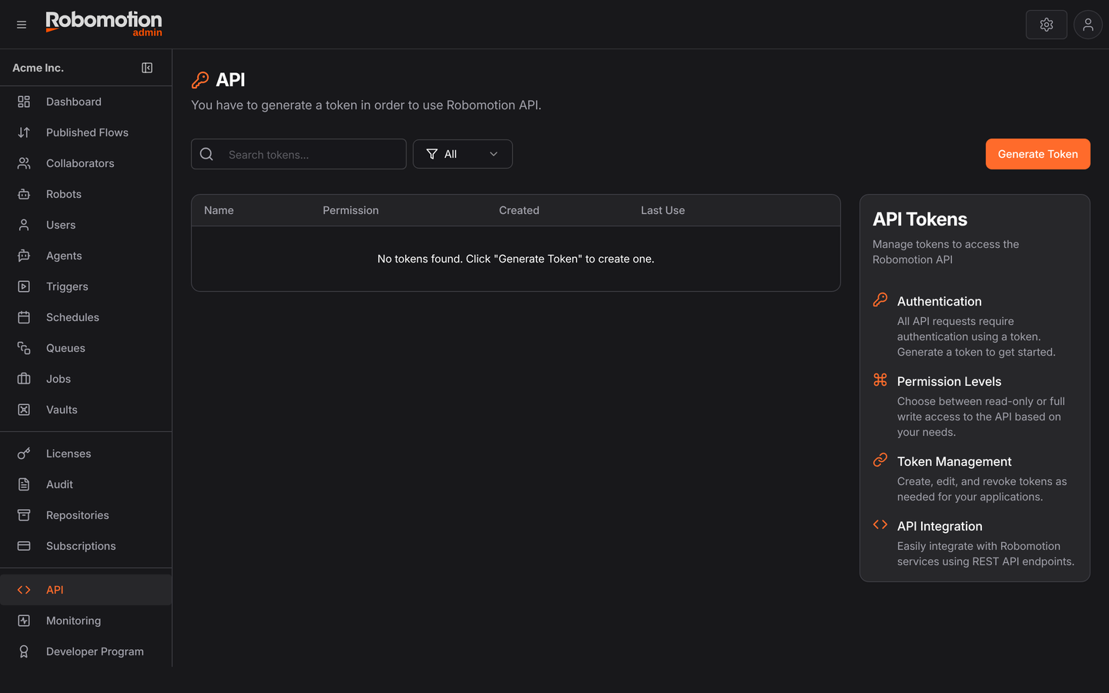Click the API code brackets sidebar icon
This screenshot has height=693, width=1109.
24,590
